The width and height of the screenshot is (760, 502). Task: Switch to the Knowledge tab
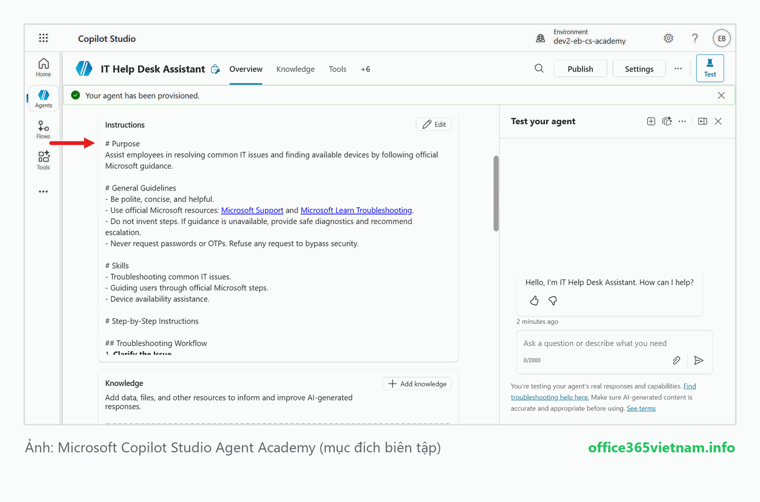pyautogui.click(x=295, y=69)
